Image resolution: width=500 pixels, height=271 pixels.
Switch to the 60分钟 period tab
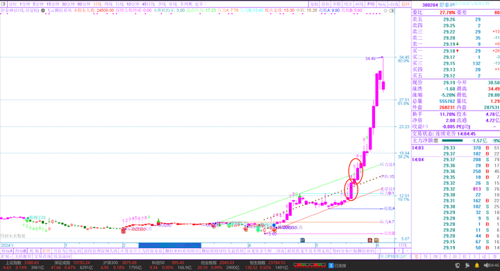click(84, 4)
